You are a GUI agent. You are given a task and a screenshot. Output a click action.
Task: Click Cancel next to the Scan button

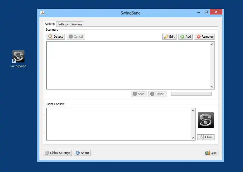pos(157,94)
